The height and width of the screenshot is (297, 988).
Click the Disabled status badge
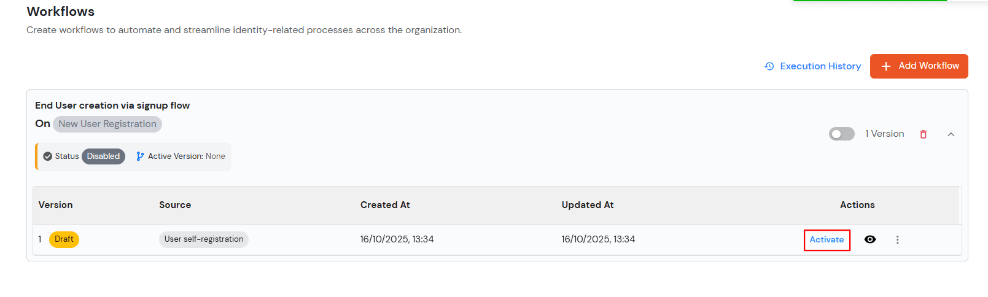tap(103, 156)
